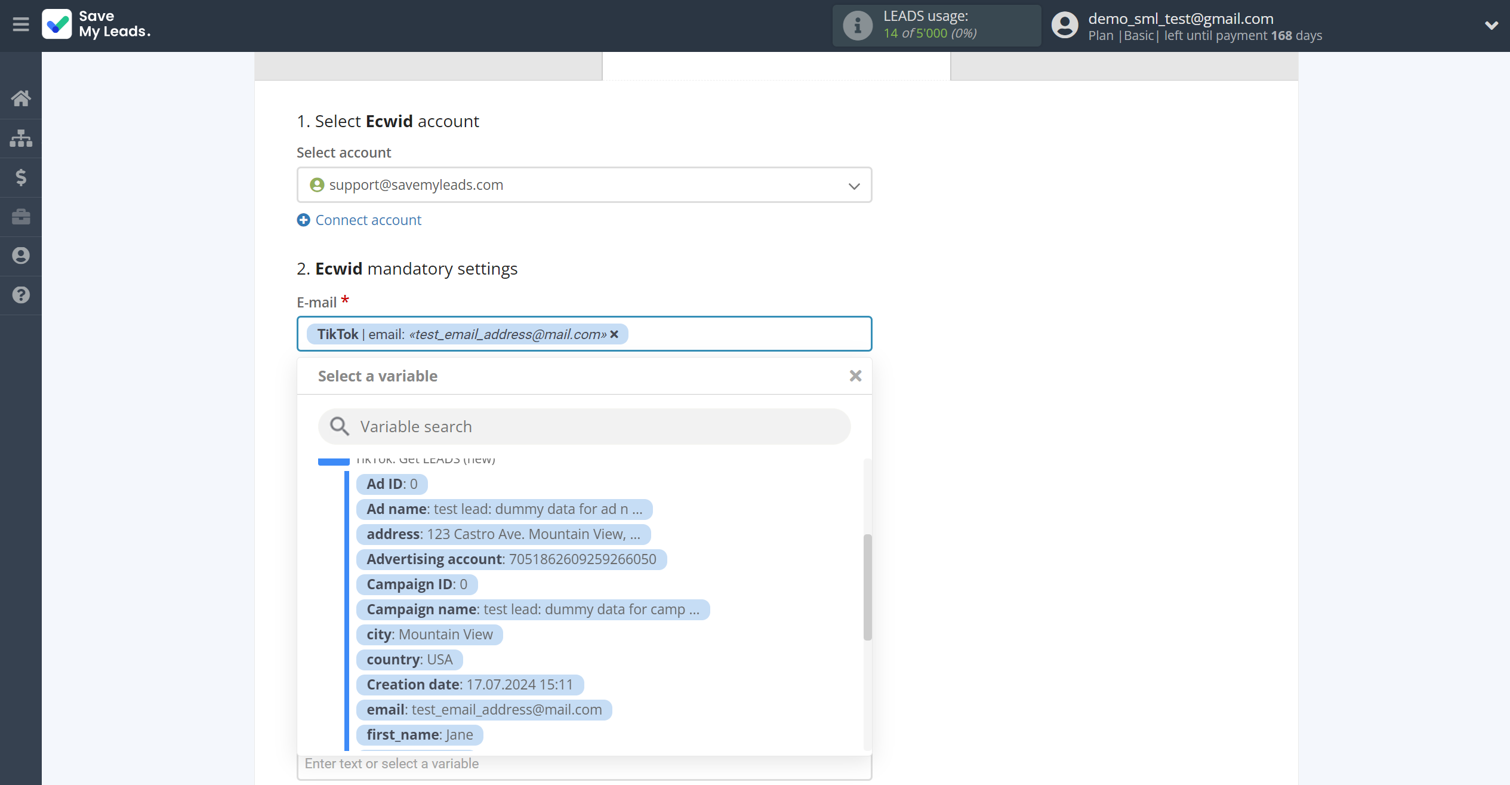Remove the TikTok email variable tag
Image resolution: width=1510 pixels, height=785 pixels.
(614, 334)
